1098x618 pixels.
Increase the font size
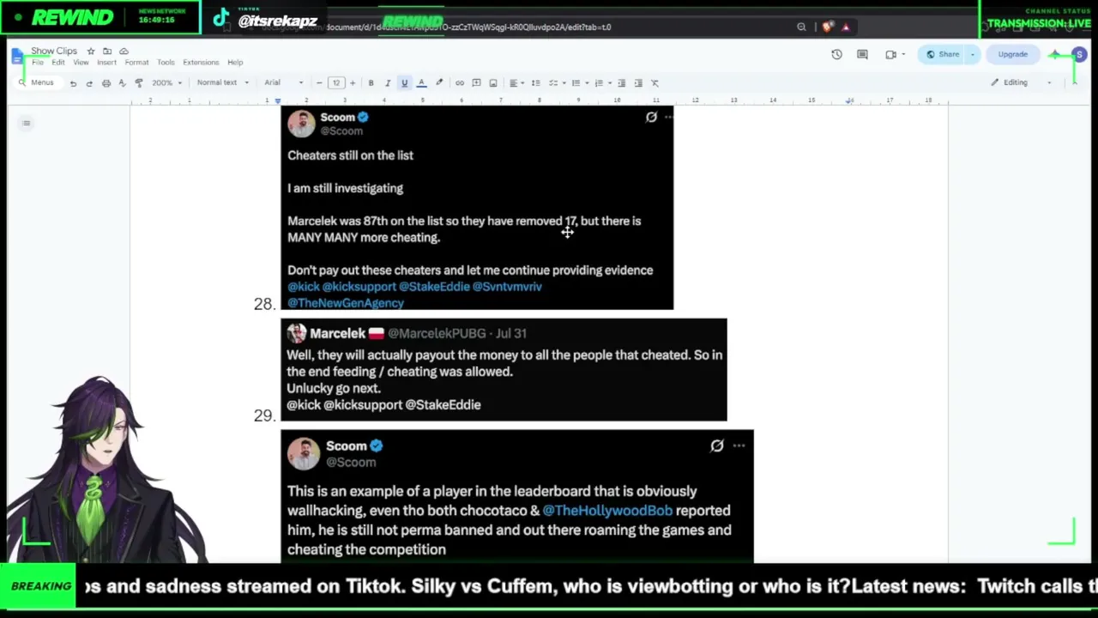pyautogui.click(x=352, y=83)
